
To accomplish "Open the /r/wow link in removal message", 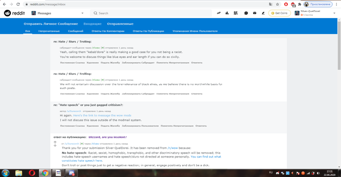I will [172, 148].
